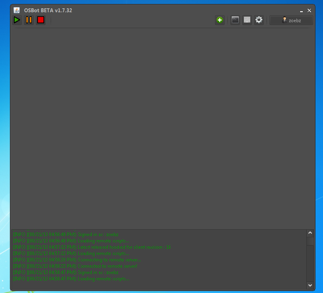
Task: Select 04:56:49 PM 'Signed in as : zoebz' line
Action: coord(66,234)
